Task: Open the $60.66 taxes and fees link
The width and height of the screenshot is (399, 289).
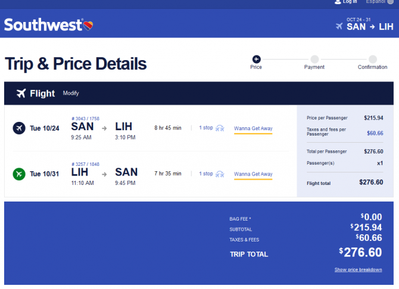Action: click(x=375, y=133)
